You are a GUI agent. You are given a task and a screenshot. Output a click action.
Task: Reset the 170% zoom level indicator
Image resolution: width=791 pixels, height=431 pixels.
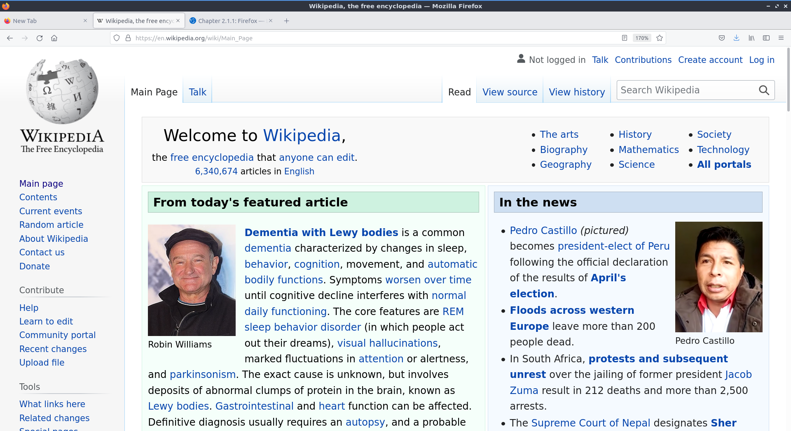click(x=642, y=38)
